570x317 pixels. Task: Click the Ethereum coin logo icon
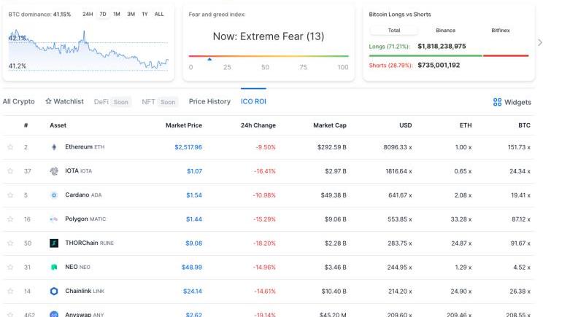(x=53, y=147)
